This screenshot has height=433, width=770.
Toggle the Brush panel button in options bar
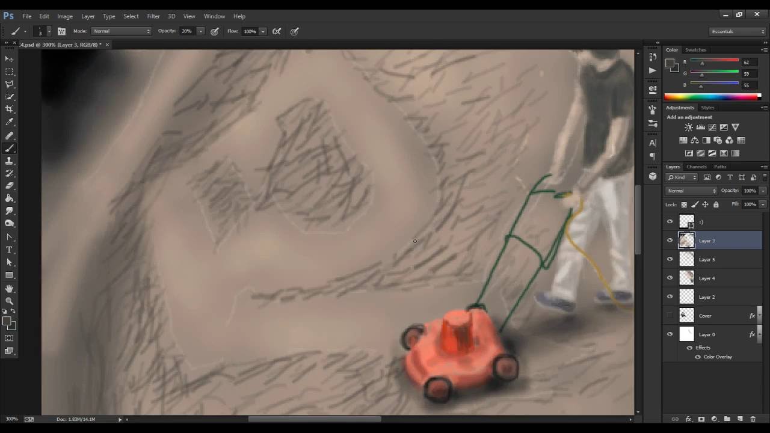61,31
